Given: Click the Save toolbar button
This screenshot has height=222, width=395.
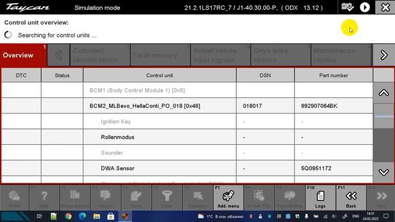Looking at the screenshot, I should [x=136, y=197].
